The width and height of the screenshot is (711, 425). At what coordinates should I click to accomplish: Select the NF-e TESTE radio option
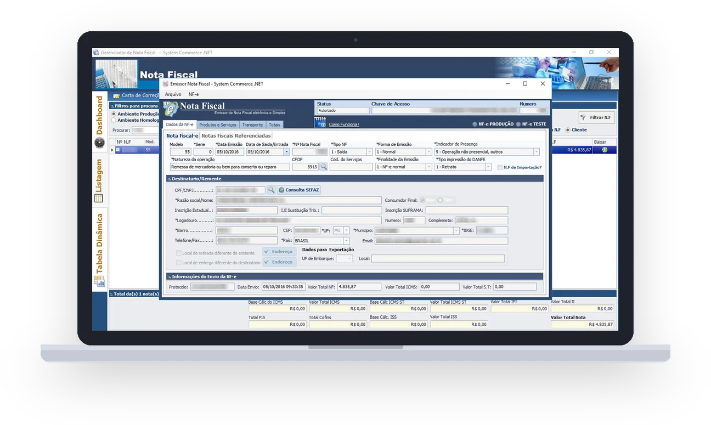518,124
